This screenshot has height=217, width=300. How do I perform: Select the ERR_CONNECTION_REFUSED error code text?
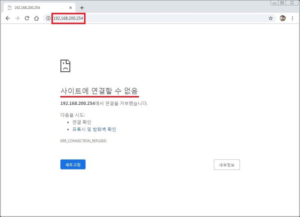coord(84,141)
